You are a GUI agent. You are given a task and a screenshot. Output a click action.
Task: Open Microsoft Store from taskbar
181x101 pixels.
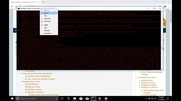pos(81,98)
